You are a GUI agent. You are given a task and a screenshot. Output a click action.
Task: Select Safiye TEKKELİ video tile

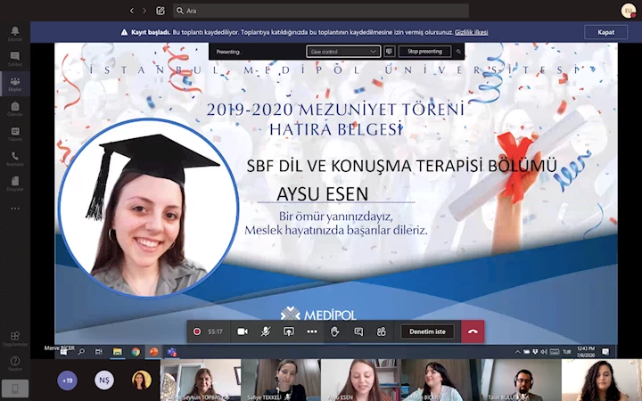[x=281, y=381]
